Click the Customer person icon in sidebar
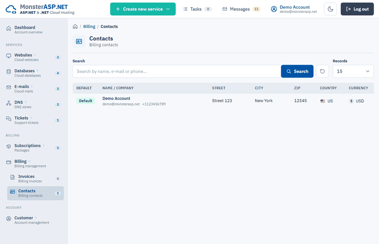This screenshot has width=379, height=244. click(9, 219)
